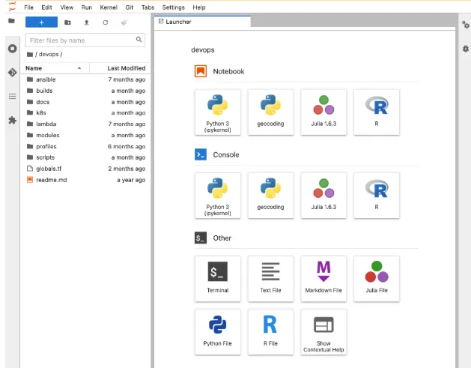Click the blue New Launcher plus button

click(41, 22)
